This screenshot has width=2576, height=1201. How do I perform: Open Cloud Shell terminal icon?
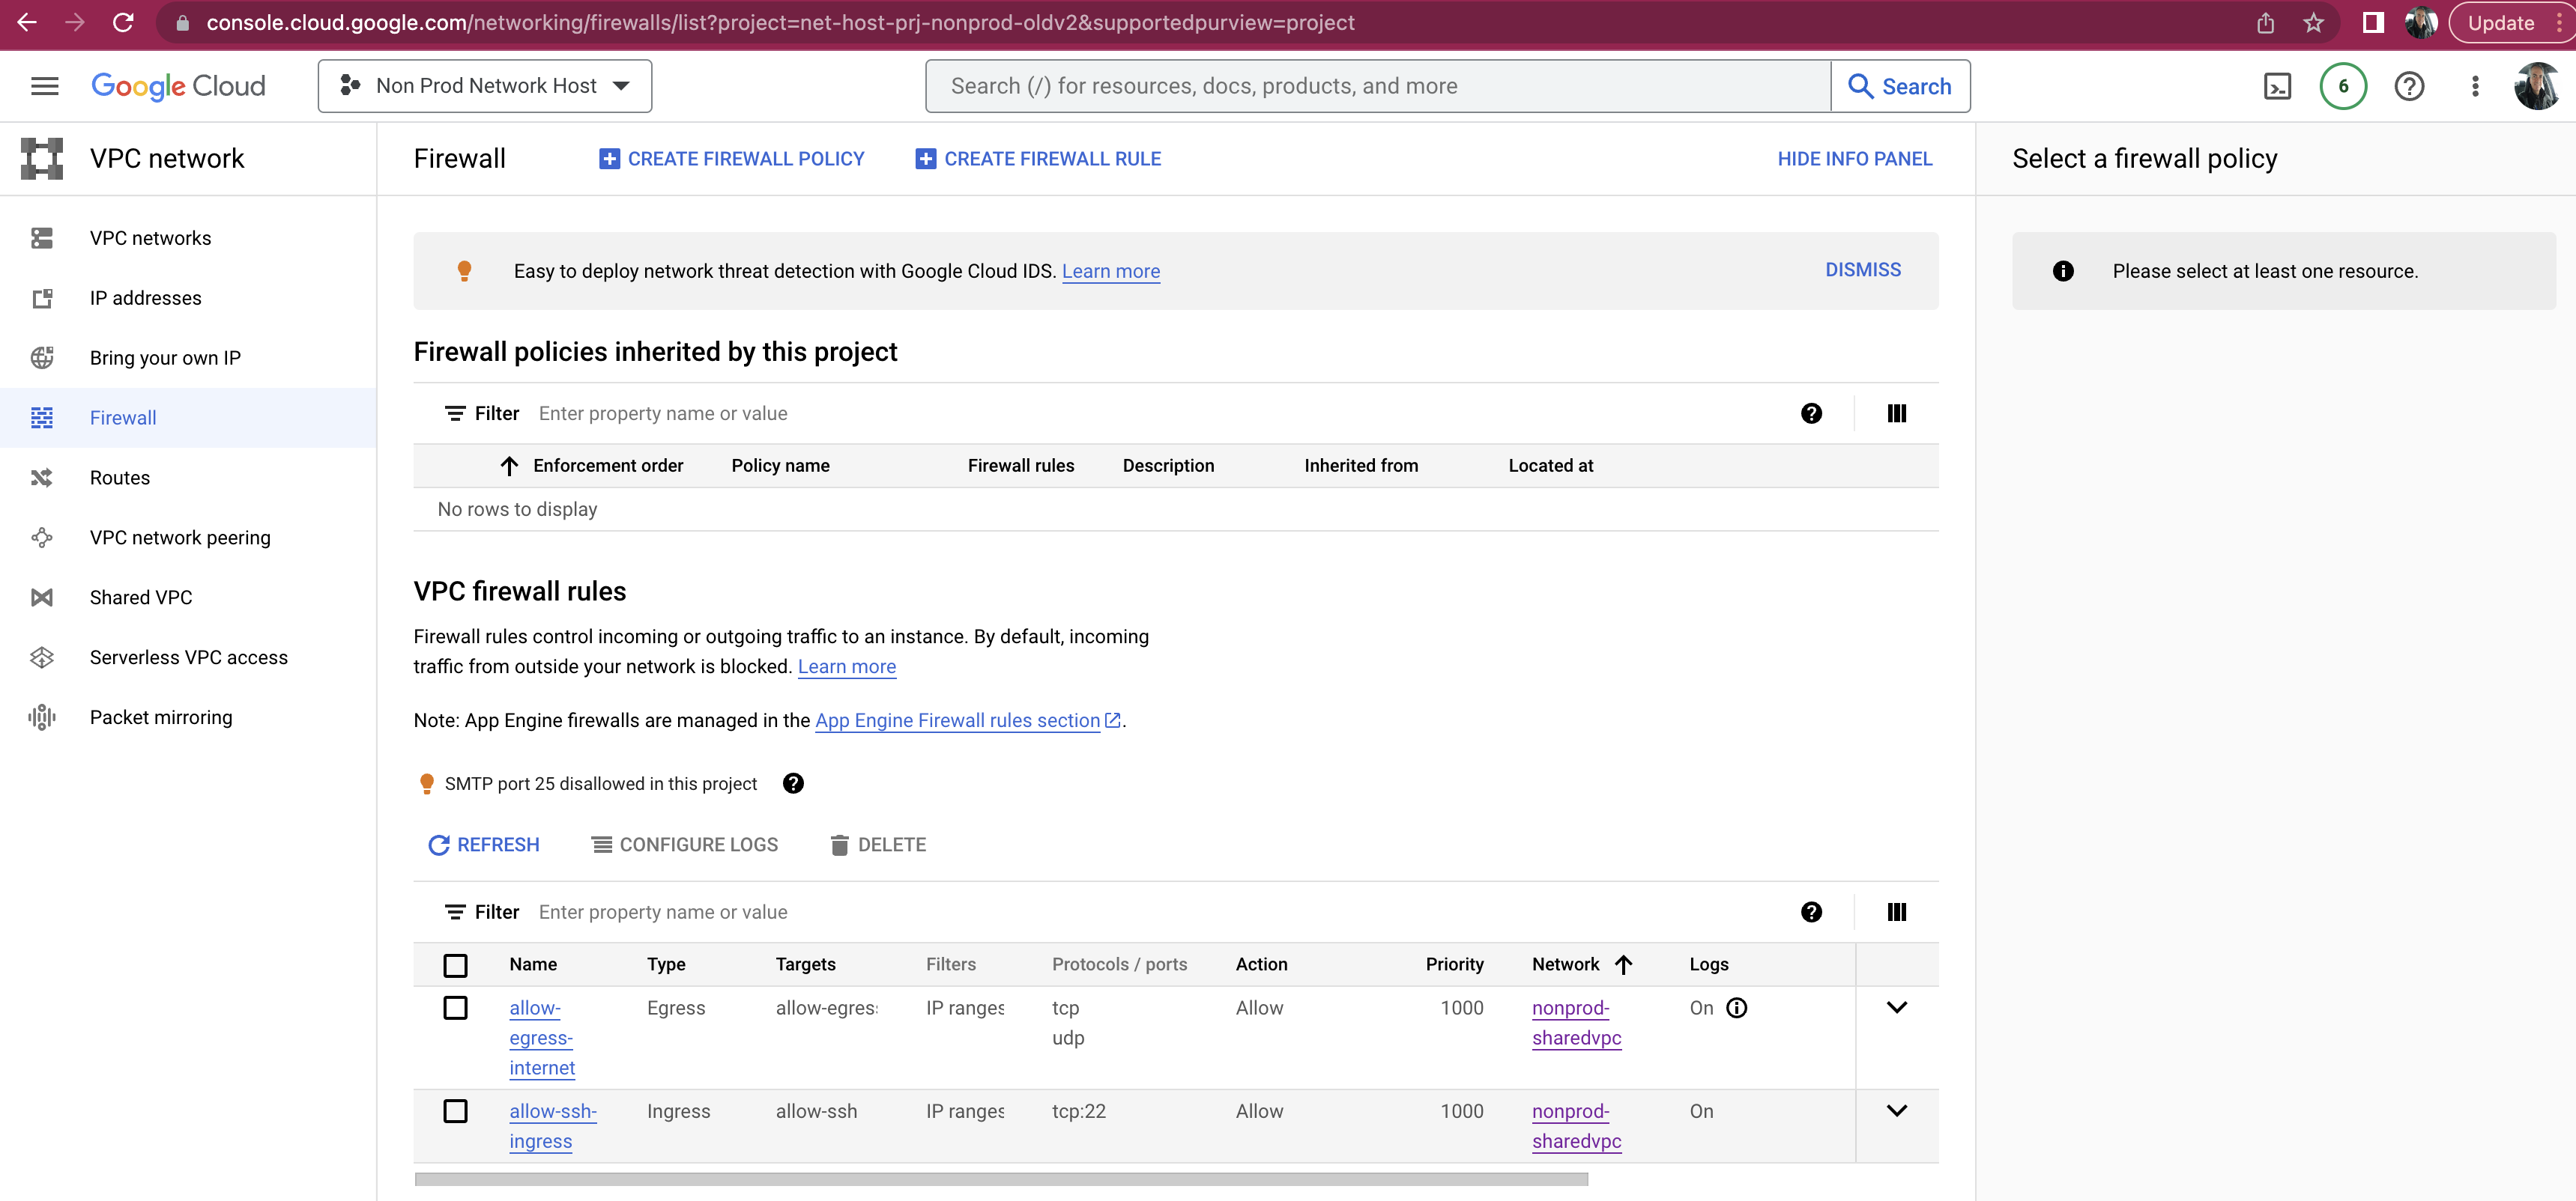point(2277,86)
